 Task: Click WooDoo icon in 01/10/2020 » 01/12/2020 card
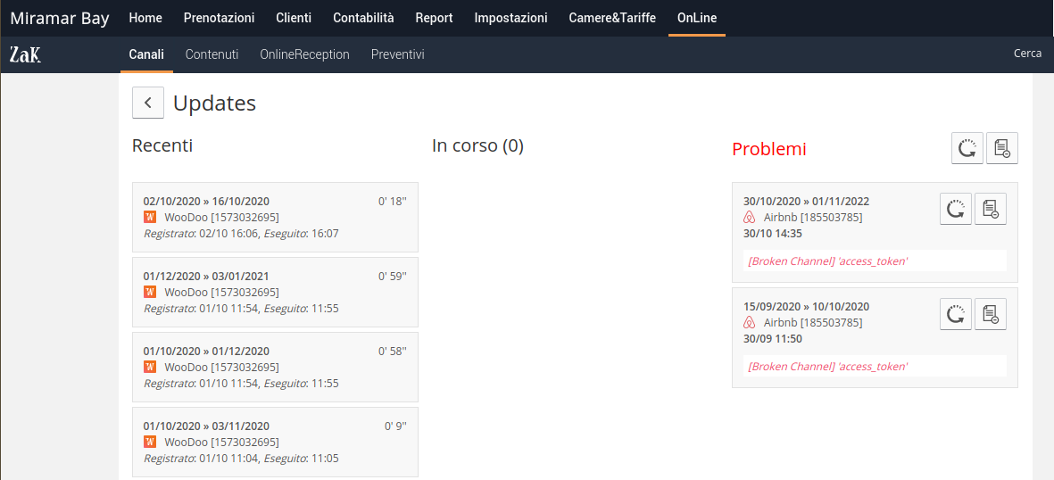pos(150,367)
